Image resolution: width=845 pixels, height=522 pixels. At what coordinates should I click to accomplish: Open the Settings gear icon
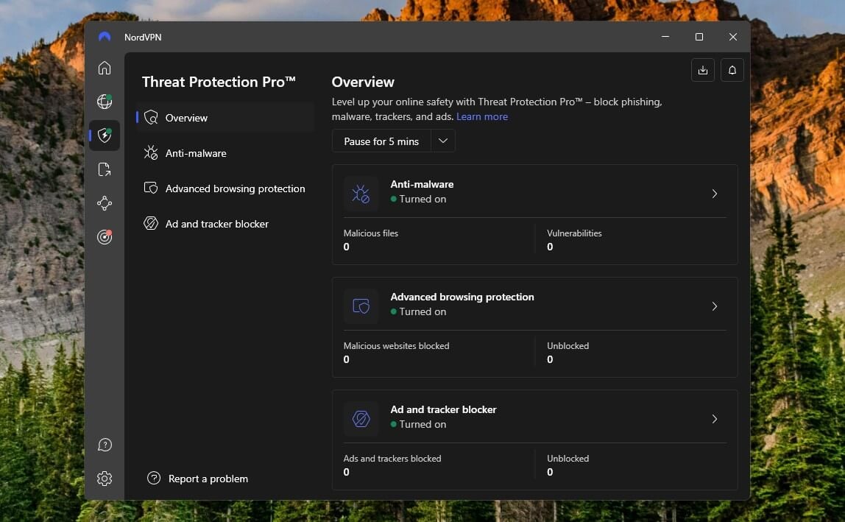pos(105,479)
